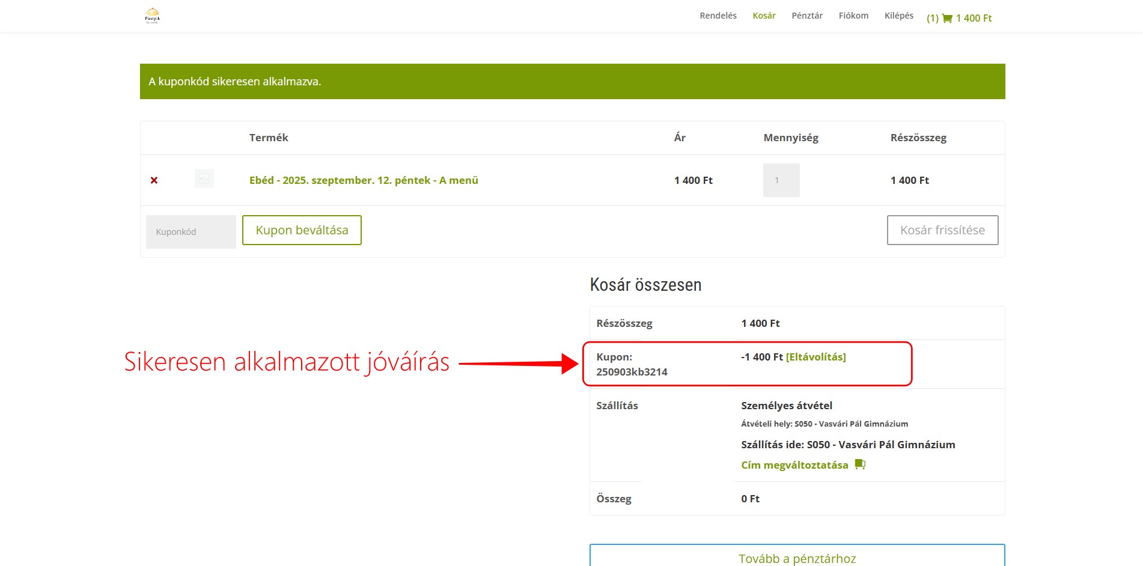Open the Ebéd A menü product link
Viewport: 1143px width, 566px height.
coord(364,180)
